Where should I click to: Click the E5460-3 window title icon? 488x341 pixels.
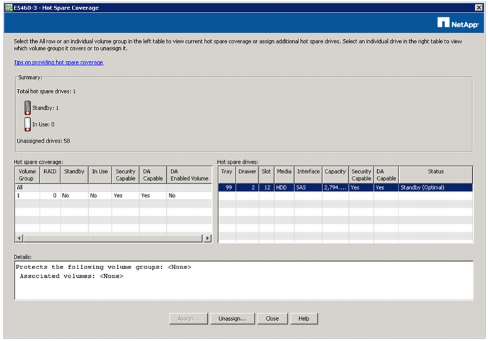[9, 8]
